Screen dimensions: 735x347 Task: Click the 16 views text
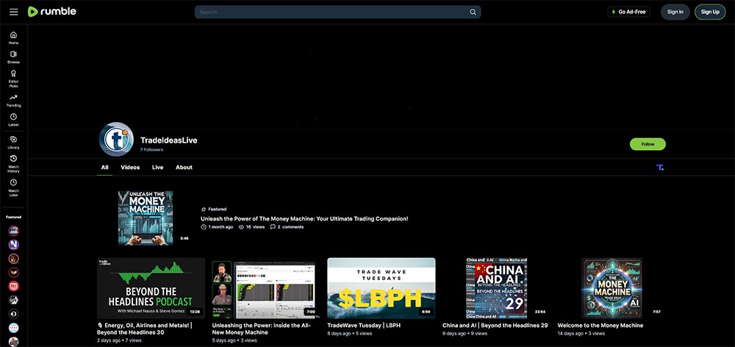(255, 227)
